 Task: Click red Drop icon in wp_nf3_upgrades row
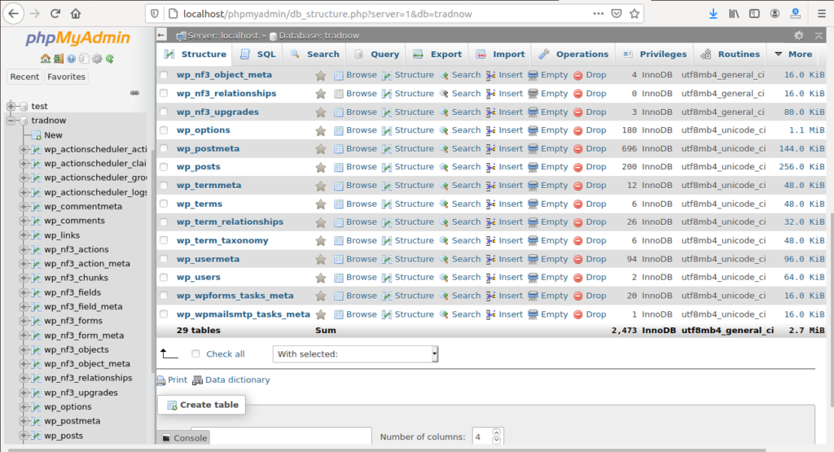coord(578,112)
